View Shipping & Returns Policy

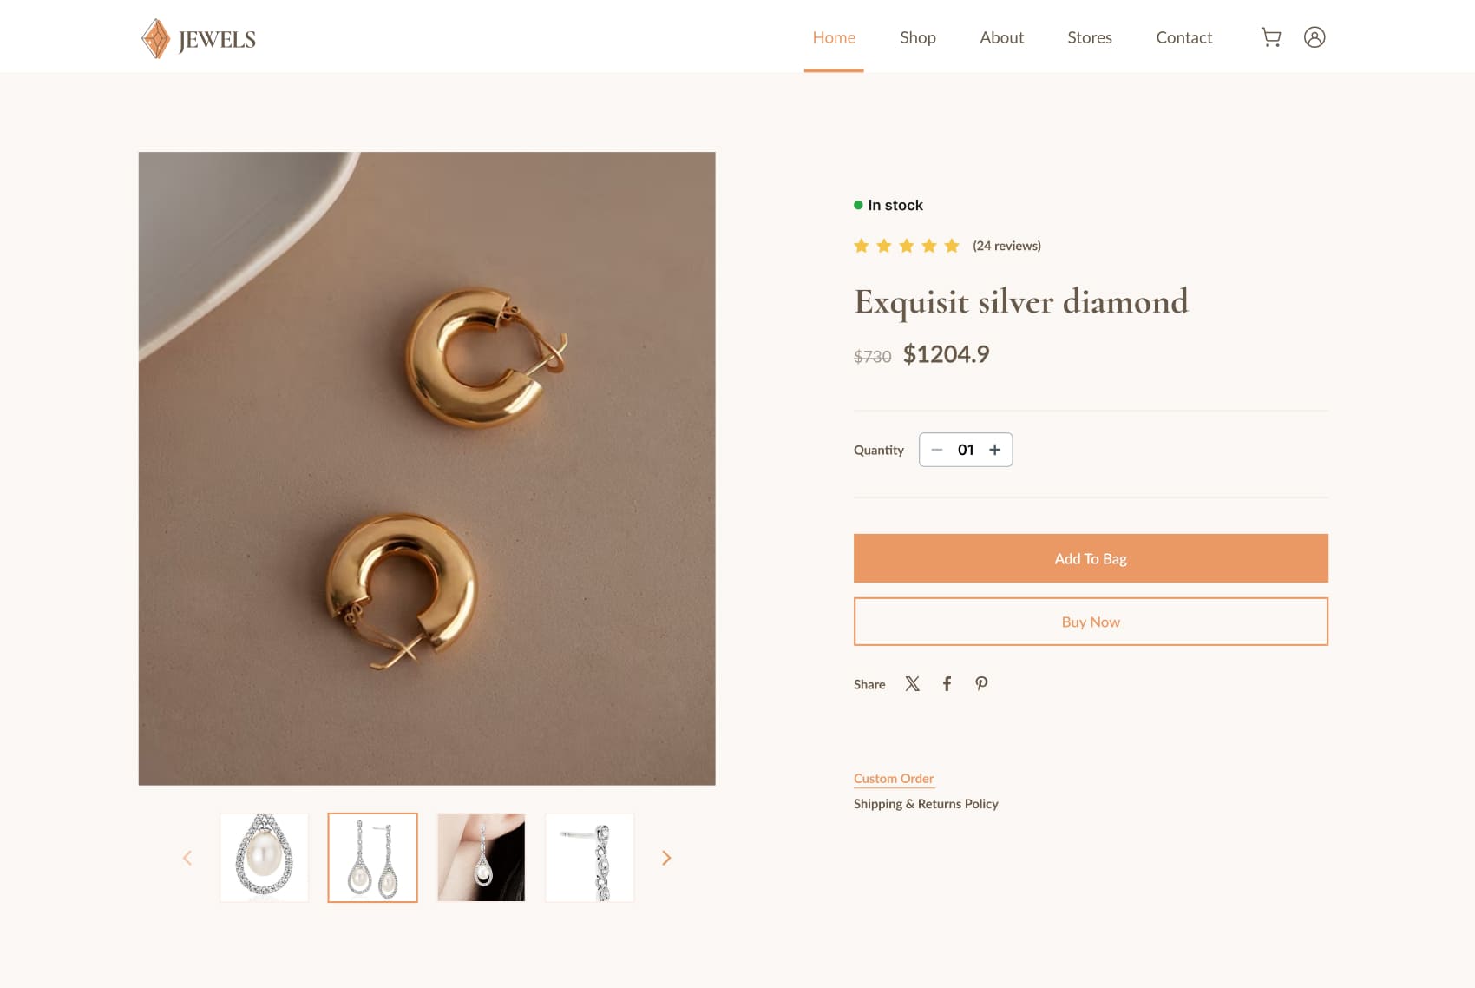[926, 804]
